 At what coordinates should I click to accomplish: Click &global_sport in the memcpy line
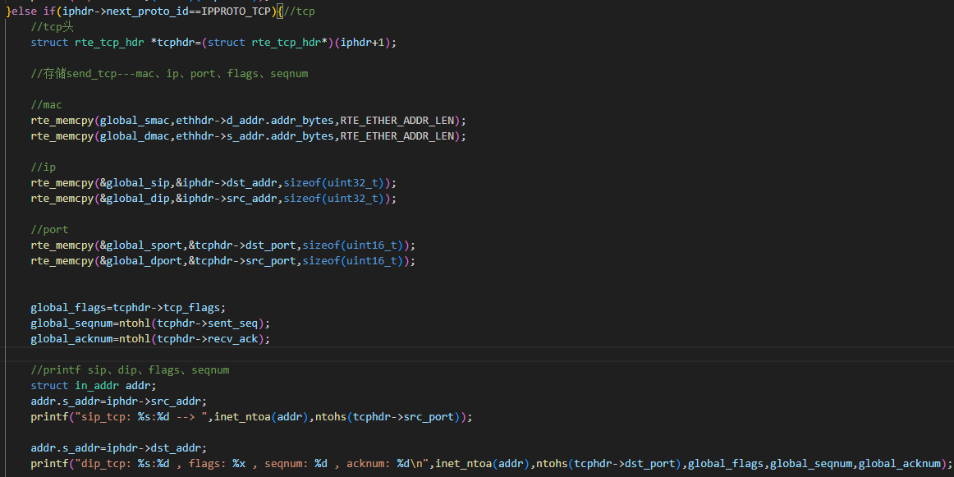coord(141,245)
